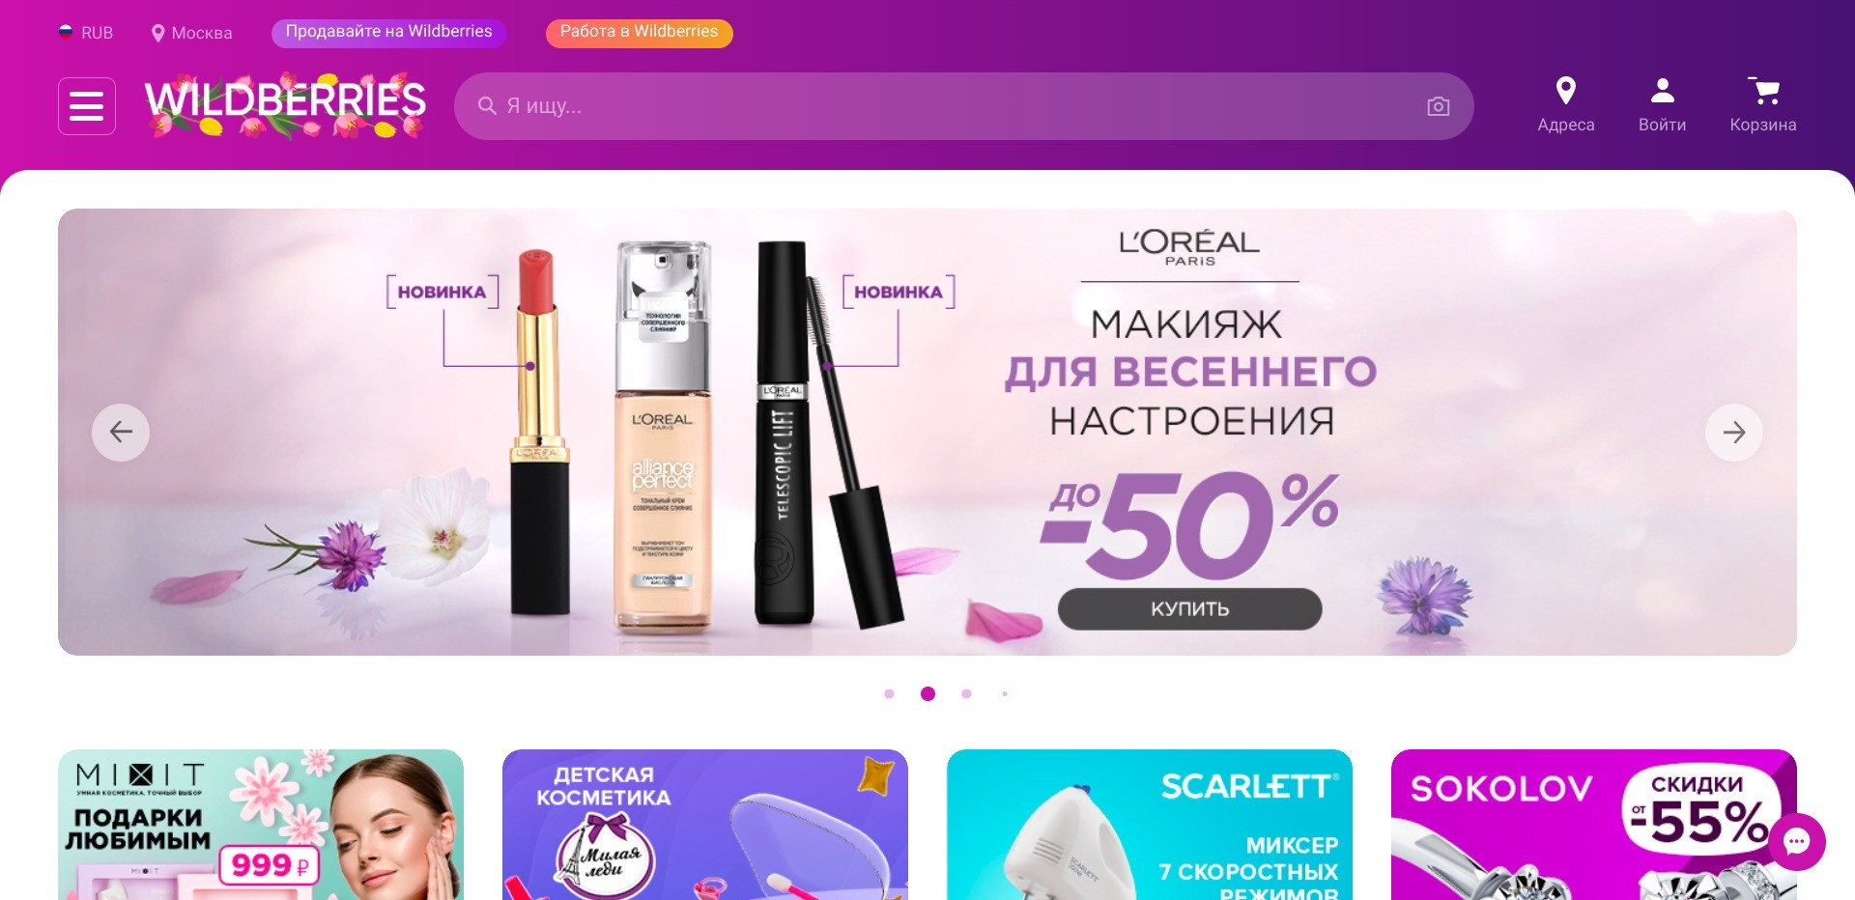Open the SOKOLOV discount promo tile
Screen dimensions: 1855x900
click(1594, 825)
